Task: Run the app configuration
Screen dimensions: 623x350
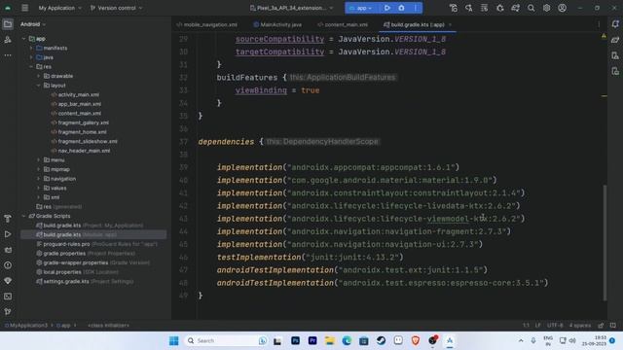Action: click(387, 8)
